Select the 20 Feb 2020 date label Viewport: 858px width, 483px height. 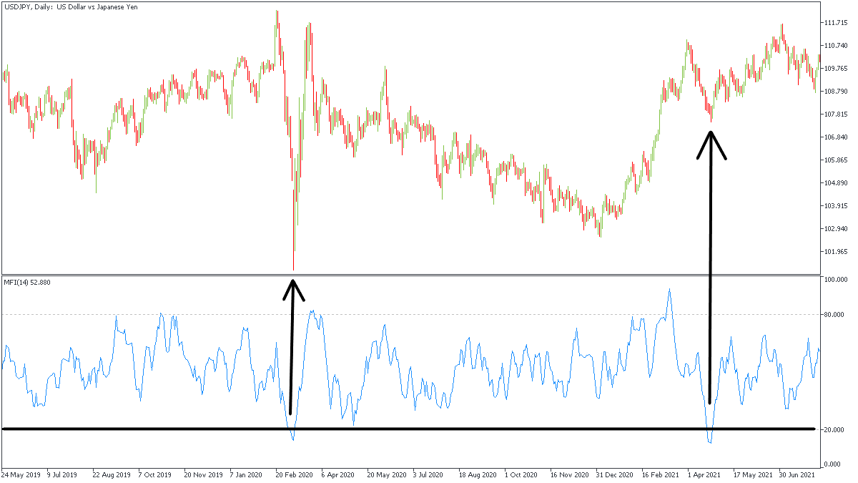295,474
